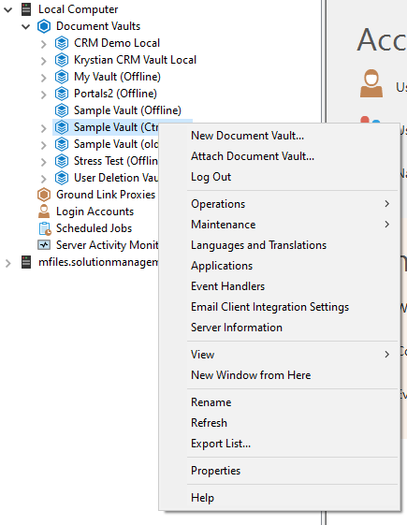The height and width of the screenshot is (525, 407).
Task: Open the Operations submenu
Action: coord(279,204)
